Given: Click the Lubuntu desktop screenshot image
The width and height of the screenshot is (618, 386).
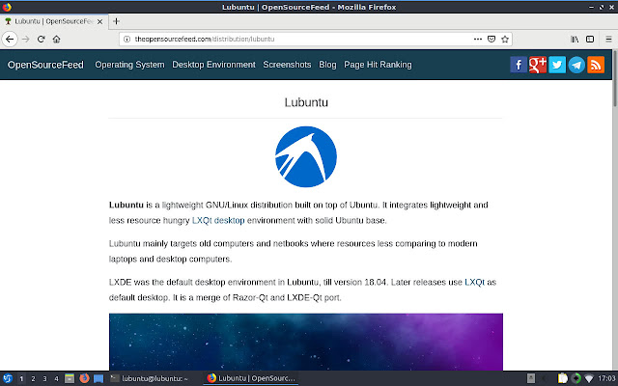Looking at the screenshot, I should (x=306, y=342).
